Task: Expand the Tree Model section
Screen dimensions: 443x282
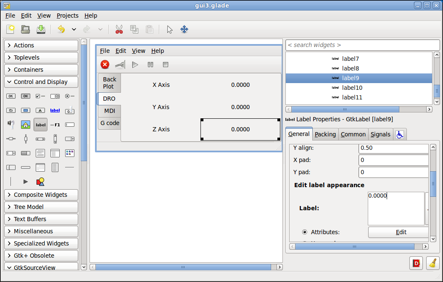Action: click(x=41, y=207)
